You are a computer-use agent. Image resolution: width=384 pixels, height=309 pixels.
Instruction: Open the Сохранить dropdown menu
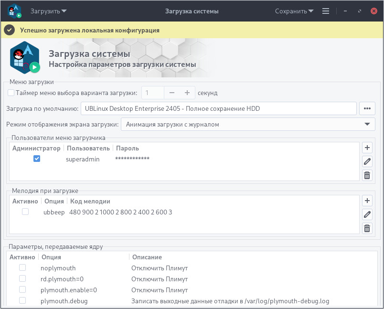(294, 11)
